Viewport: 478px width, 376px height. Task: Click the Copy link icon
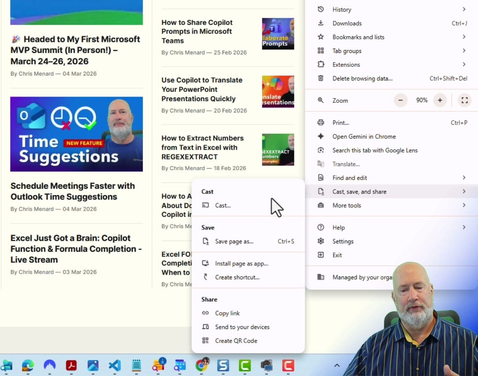pos(206,313)
